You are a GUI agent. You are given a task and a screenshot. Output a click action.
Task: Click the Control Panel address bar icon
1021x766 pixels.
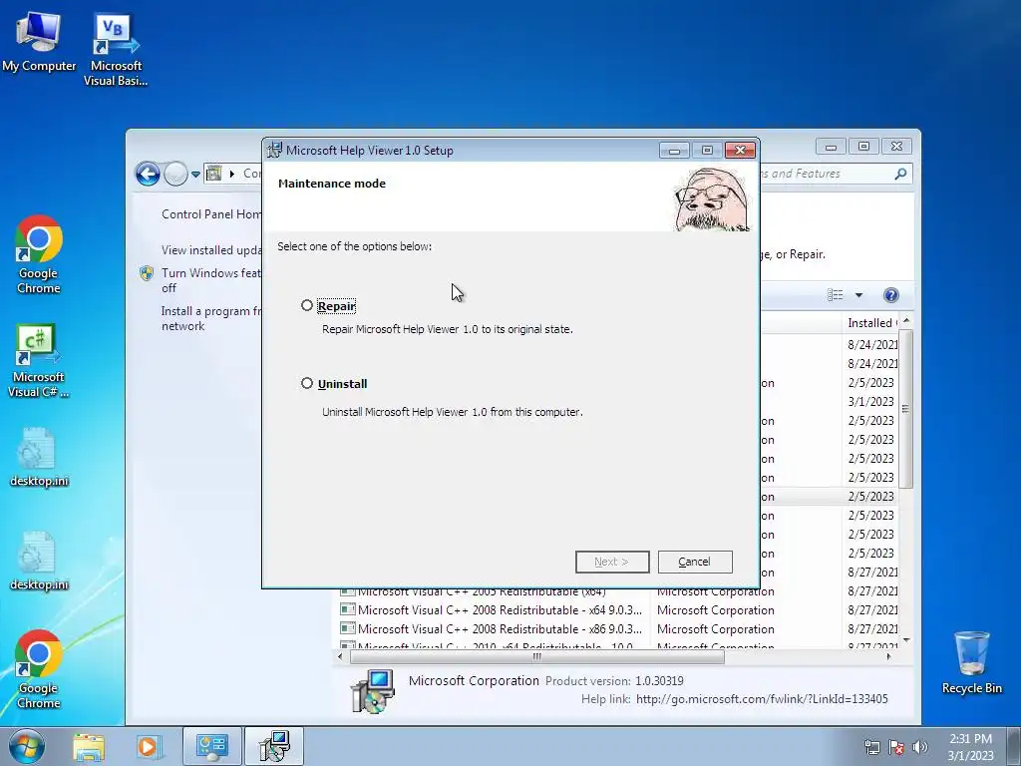pos(213,174)
